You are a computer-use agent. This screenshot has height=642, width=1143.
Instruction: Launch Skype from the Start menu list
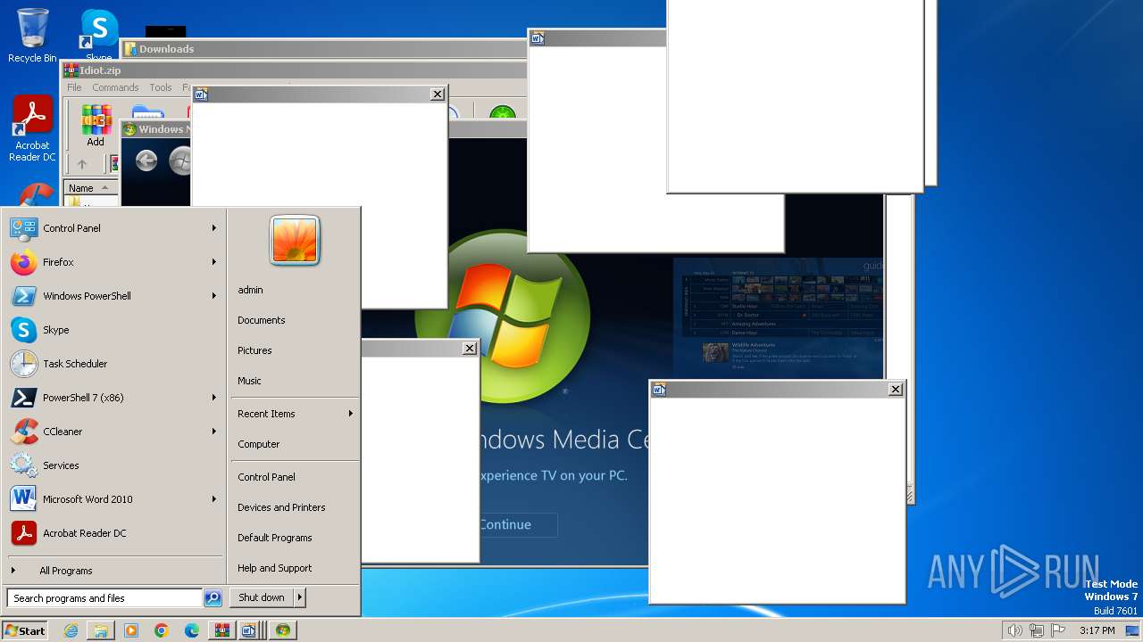tap(113, 330)
